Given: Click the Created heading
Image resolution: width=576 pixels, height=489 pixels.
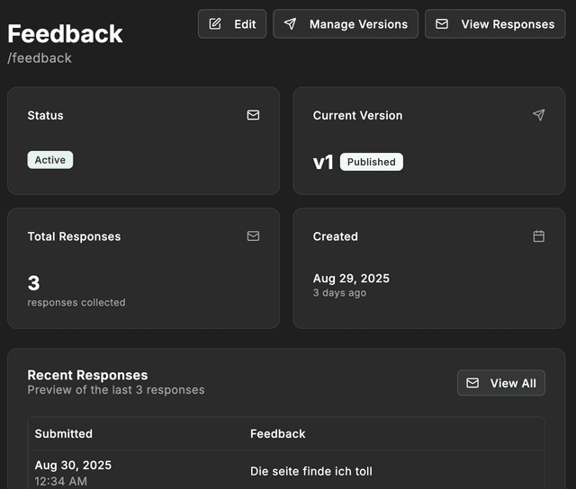Looking at the screenshot, I should (x=336, y=236).
